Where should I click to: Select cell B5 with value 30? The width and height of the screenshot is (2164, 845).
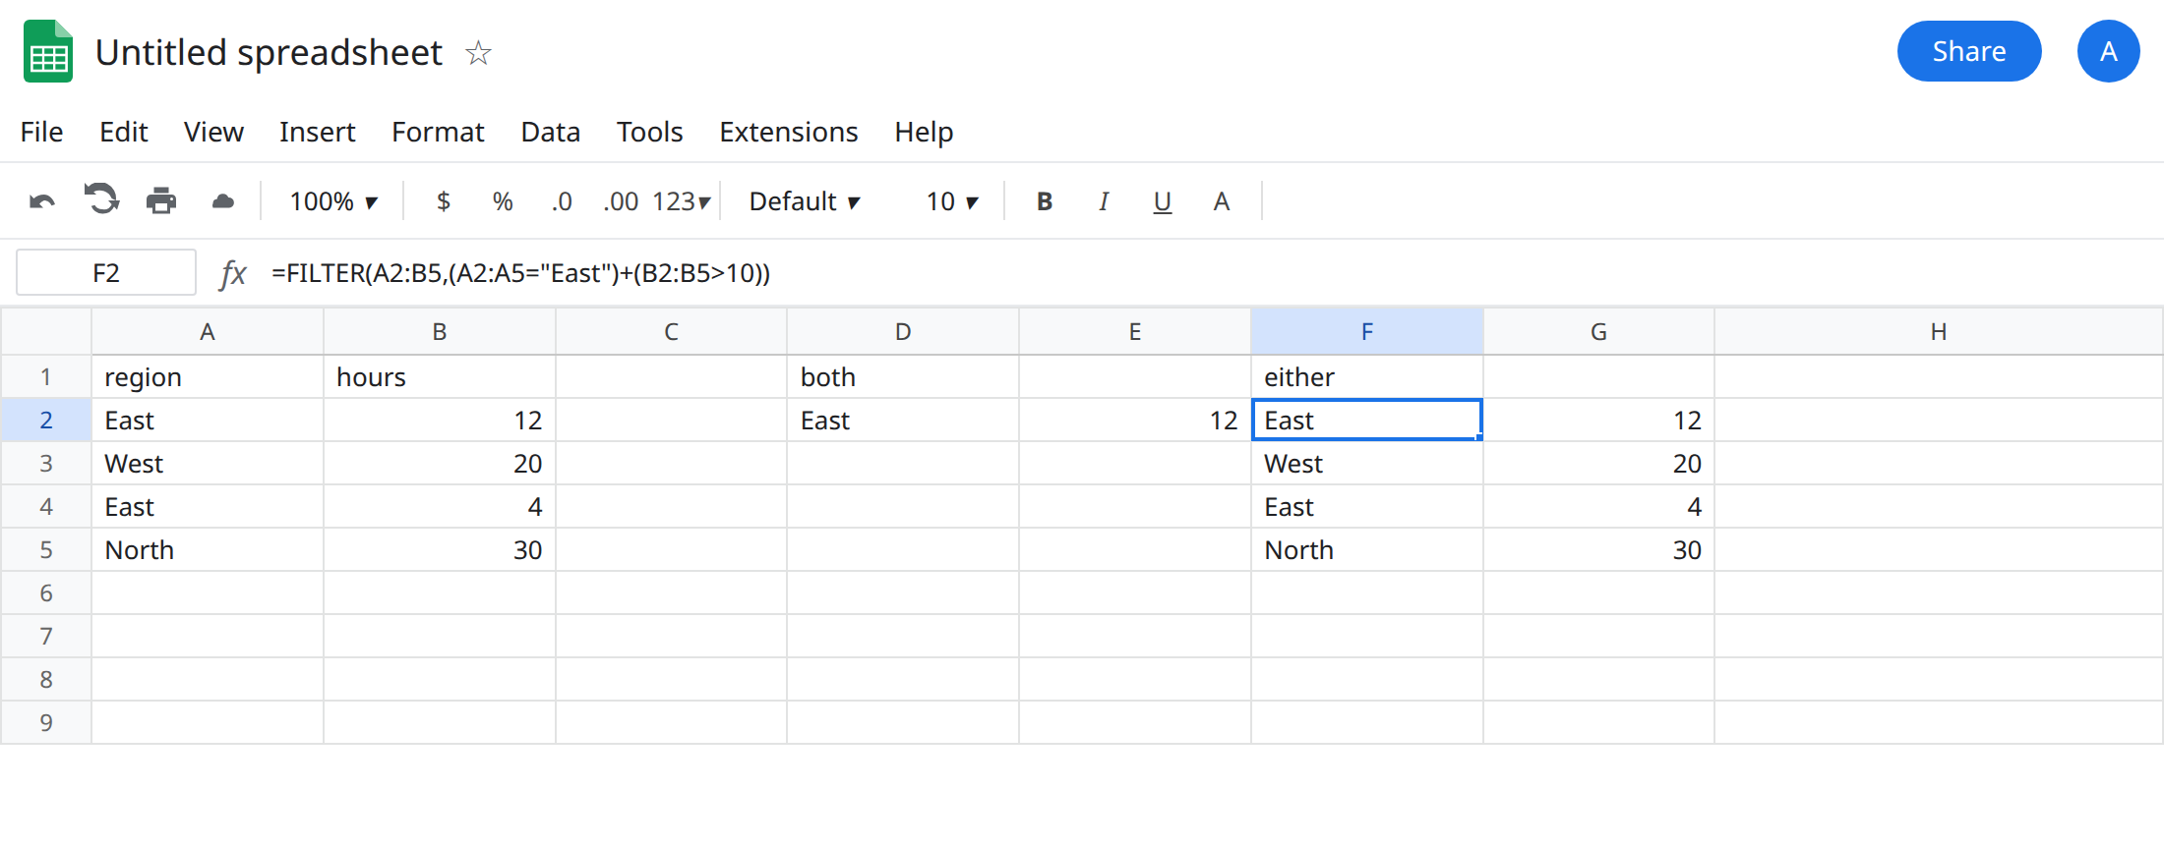tap(440, 550)
